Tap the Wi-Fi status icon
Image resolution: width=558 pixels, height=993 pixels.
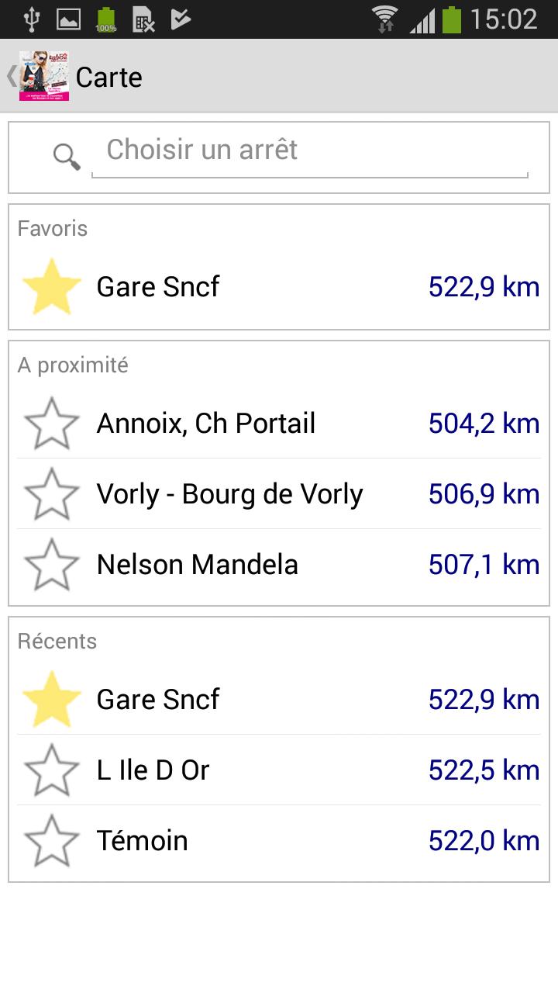(384, 19)
